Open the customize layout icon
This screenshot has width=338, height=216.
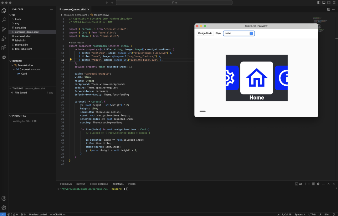point(334,3)
